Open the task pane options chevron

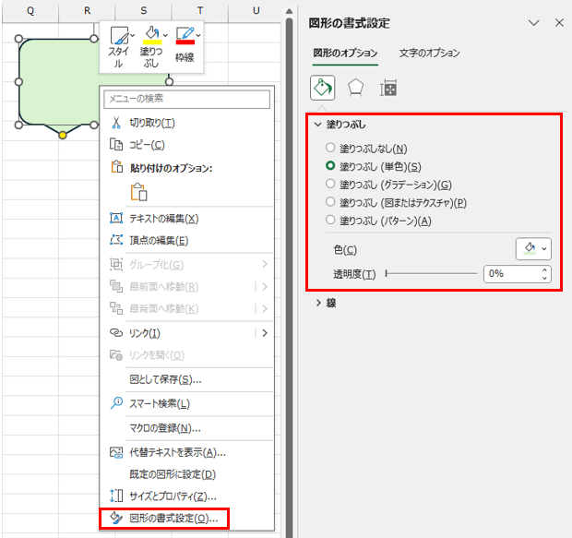tap(533, 23)
